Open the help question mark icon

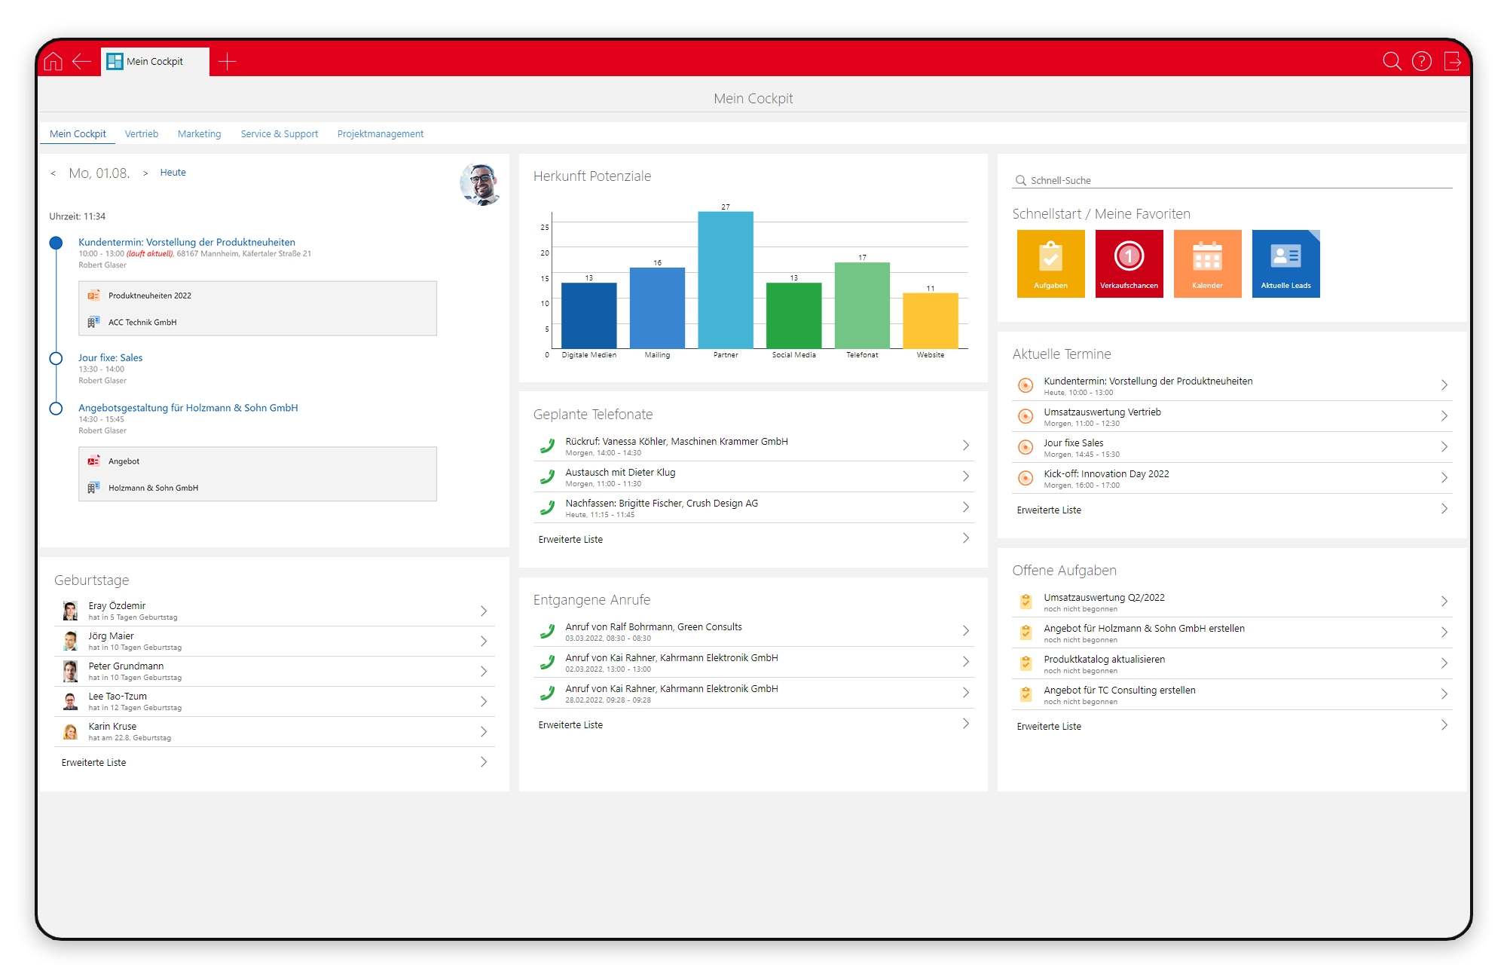point(1421,61)
